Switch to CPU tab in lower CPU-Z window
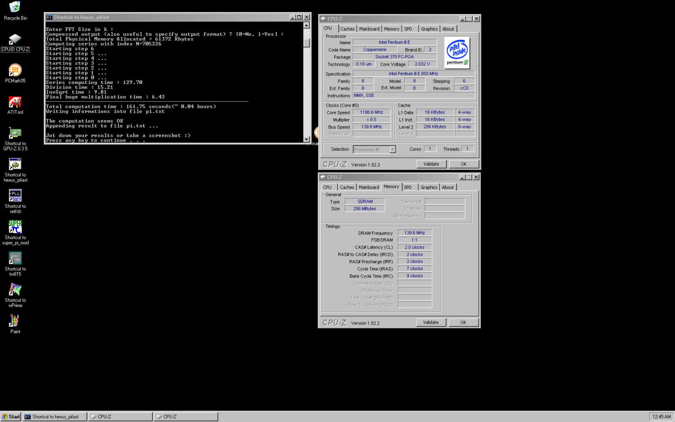675x422 pixels. pos(327,187)
